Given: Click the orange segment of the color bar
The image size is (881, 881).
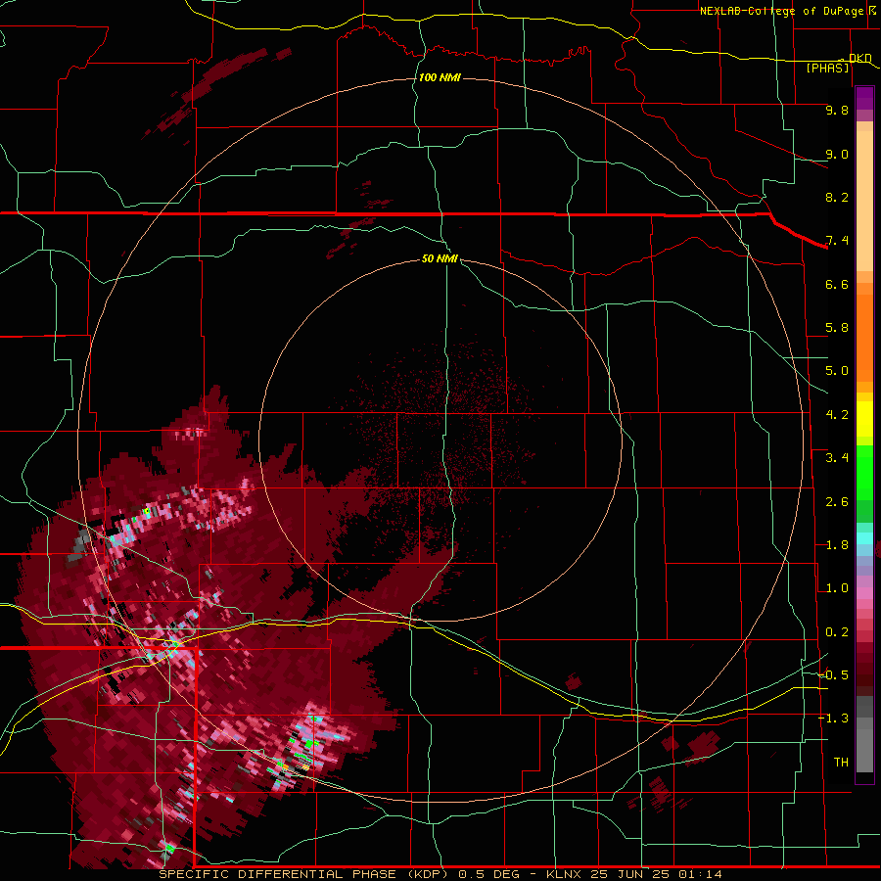Looking at the screenshot, I should (x=864, y=337).
